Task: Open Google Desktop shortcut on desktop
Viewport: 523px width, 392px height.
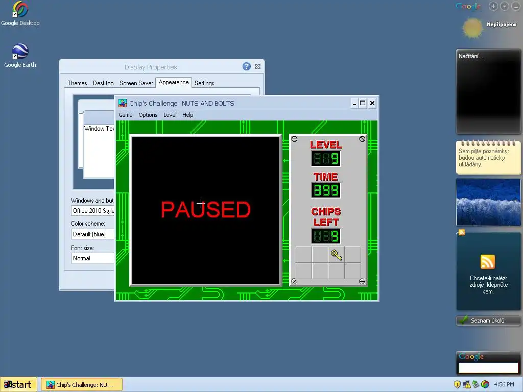Action: [x=20, y=14]
